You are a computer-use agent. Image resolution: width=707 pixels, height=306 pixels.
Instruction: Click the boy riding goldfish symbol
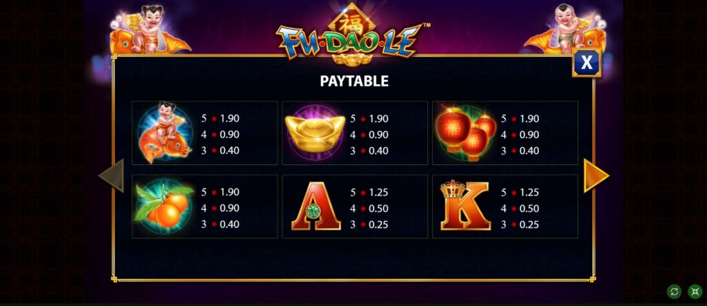164,132
